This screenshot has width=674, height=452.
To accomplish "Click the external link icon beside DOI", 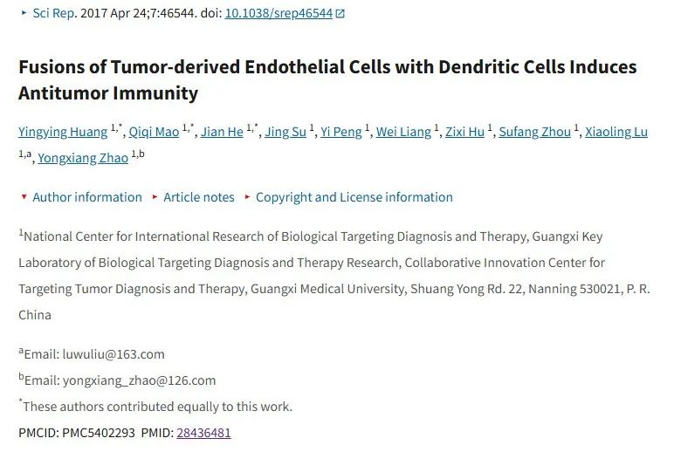I will click(340, 14).
